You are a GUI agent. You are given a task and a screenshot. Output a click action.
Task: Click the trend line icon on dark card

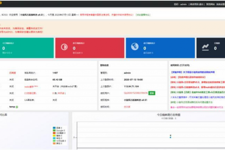pyautogui.click(x=205, y=46)
